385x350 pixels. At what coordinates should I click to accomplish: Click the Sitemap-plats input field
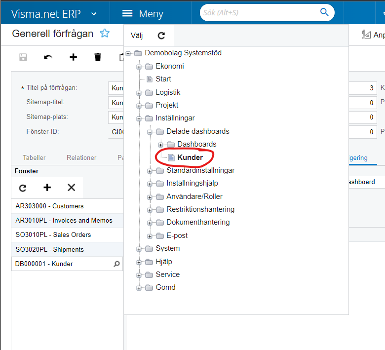pos(116,117)
